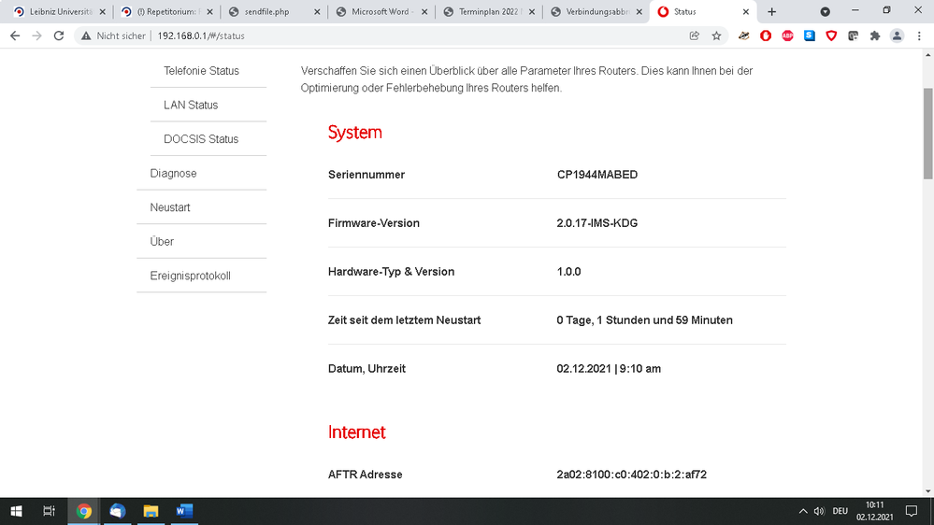Click the serial number CP1944MABED
The height and width of the screenshot is (525, 934).
point(596,175)
